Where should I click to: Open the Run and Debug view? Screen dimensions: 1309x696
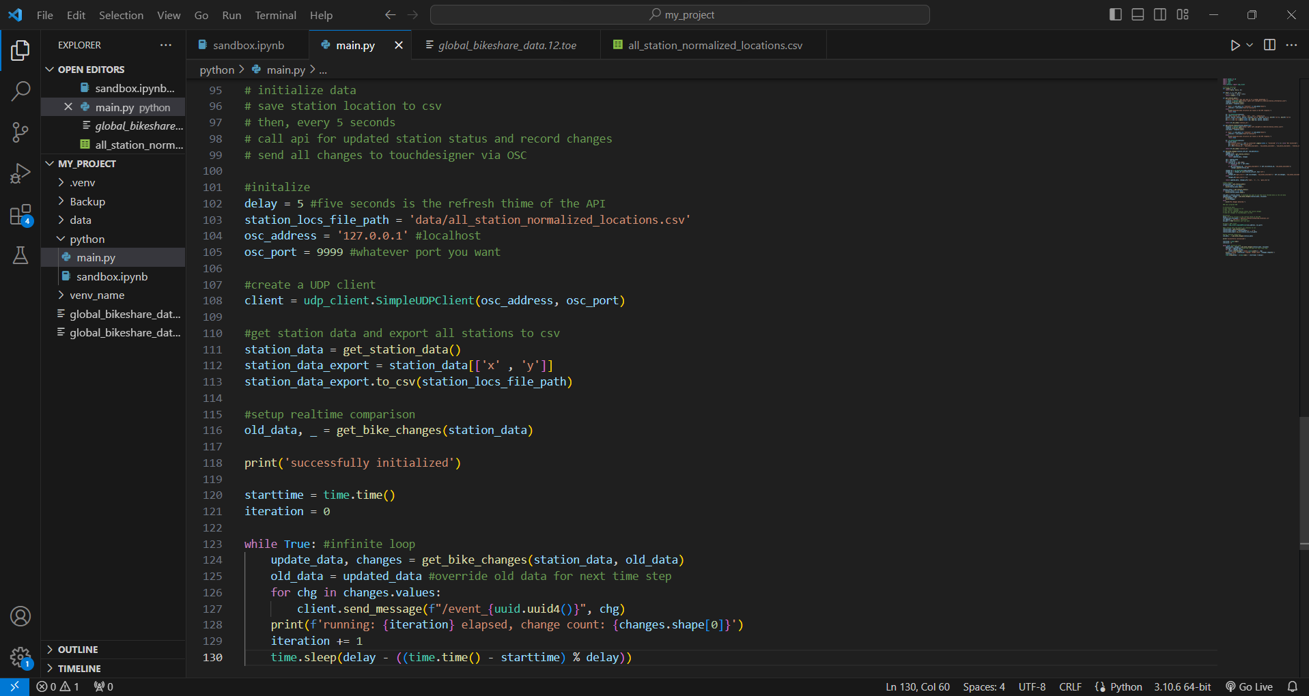(20, 173)
